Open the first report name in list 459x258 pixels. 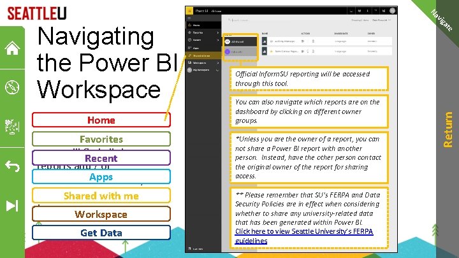tap(284, 41)
